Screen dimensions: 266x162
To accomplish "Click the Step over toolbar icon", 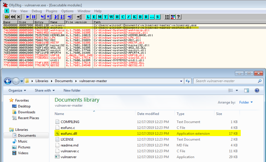I will (49, 17).
